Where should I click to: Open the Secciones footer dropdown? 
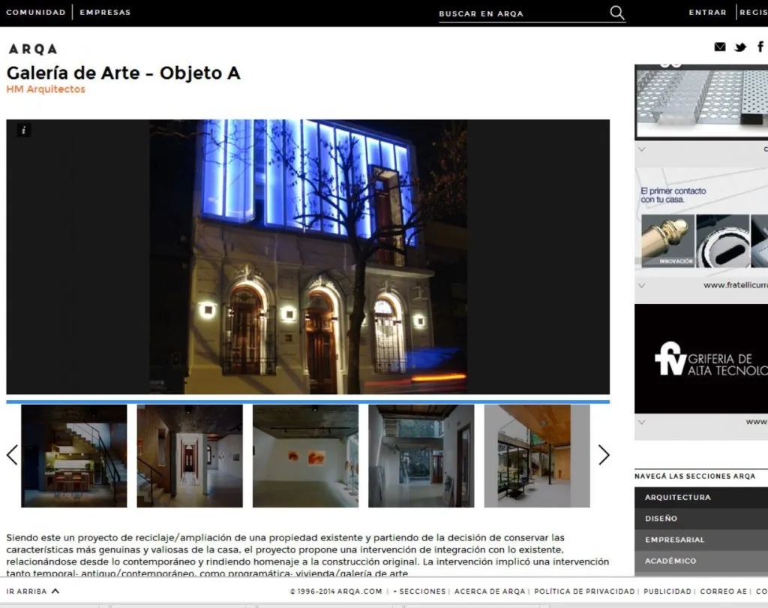[x=419, y=591]
